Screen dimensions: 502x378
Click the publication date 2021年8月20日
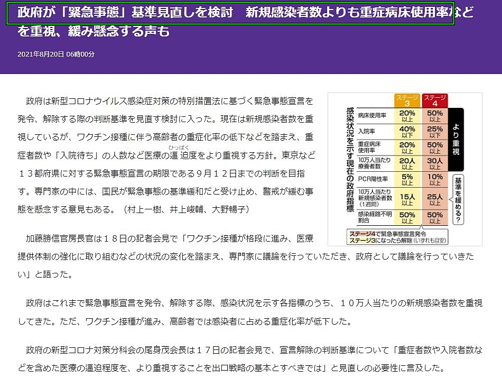(x=55, y=54)
